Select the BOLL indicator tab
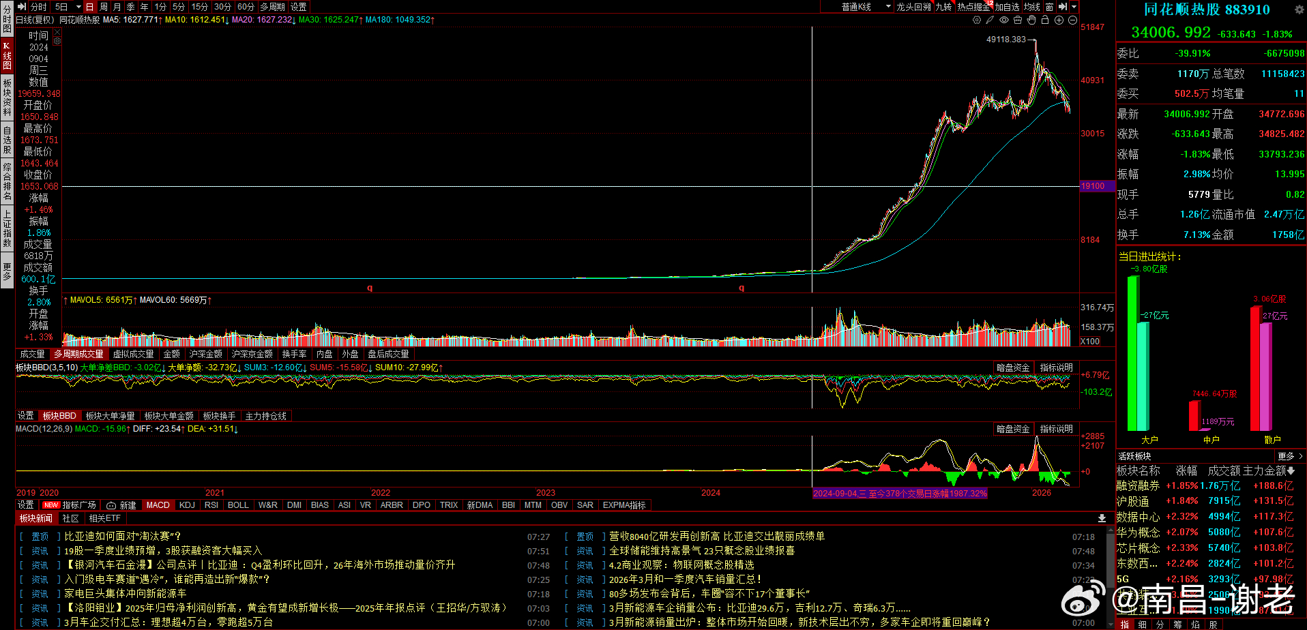Viewport: 1307px width, 630px height. tap(238, 505)
